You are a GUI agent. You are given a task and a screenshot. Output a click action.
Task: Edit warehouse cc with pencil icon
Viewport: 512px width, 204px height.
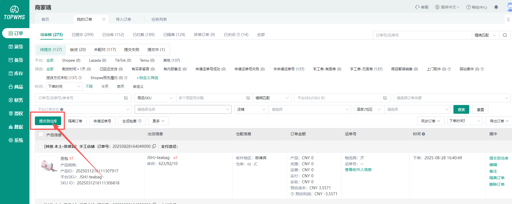coord(255,164)
